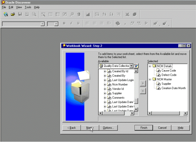
Task: Click Available list scroll right arrow
Action: coord(132,113)
